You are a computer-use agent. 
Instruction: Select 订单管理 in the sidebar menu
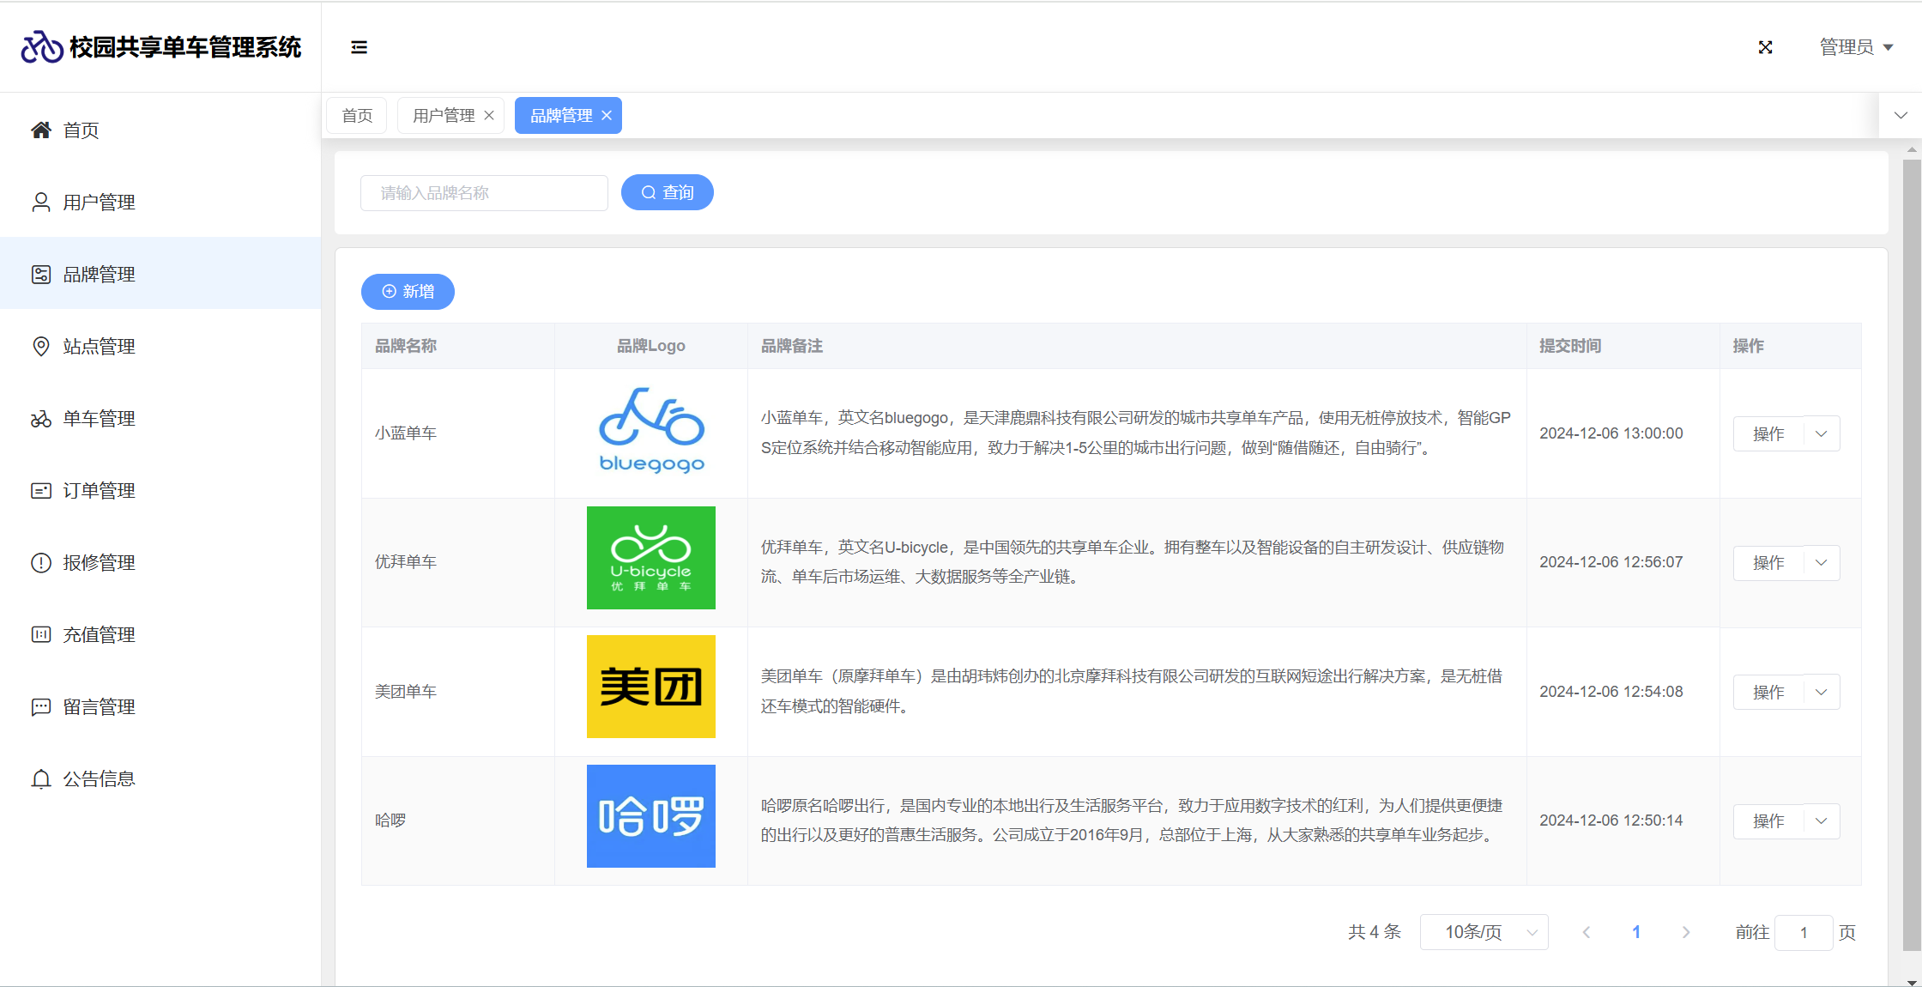pos(99,491)
